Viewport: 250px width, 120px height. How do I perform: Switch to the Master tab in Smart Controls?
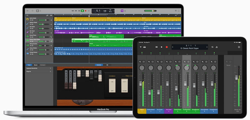pyautogui.click(x=36, y=65)
